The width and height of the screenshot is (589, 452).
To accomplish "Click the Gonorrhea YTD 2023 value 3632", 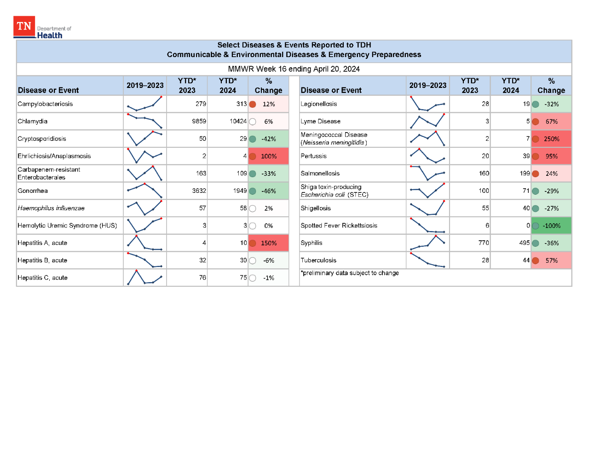I will point(199,191).
